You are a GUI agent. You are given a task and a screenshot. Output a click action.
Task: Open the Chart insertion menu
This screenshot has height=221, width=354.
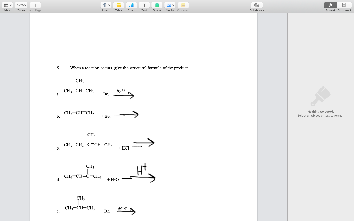point(131,5)
